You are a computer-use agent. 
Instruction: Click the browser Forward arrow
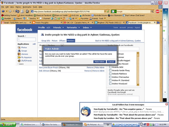(x=10, y=11)
